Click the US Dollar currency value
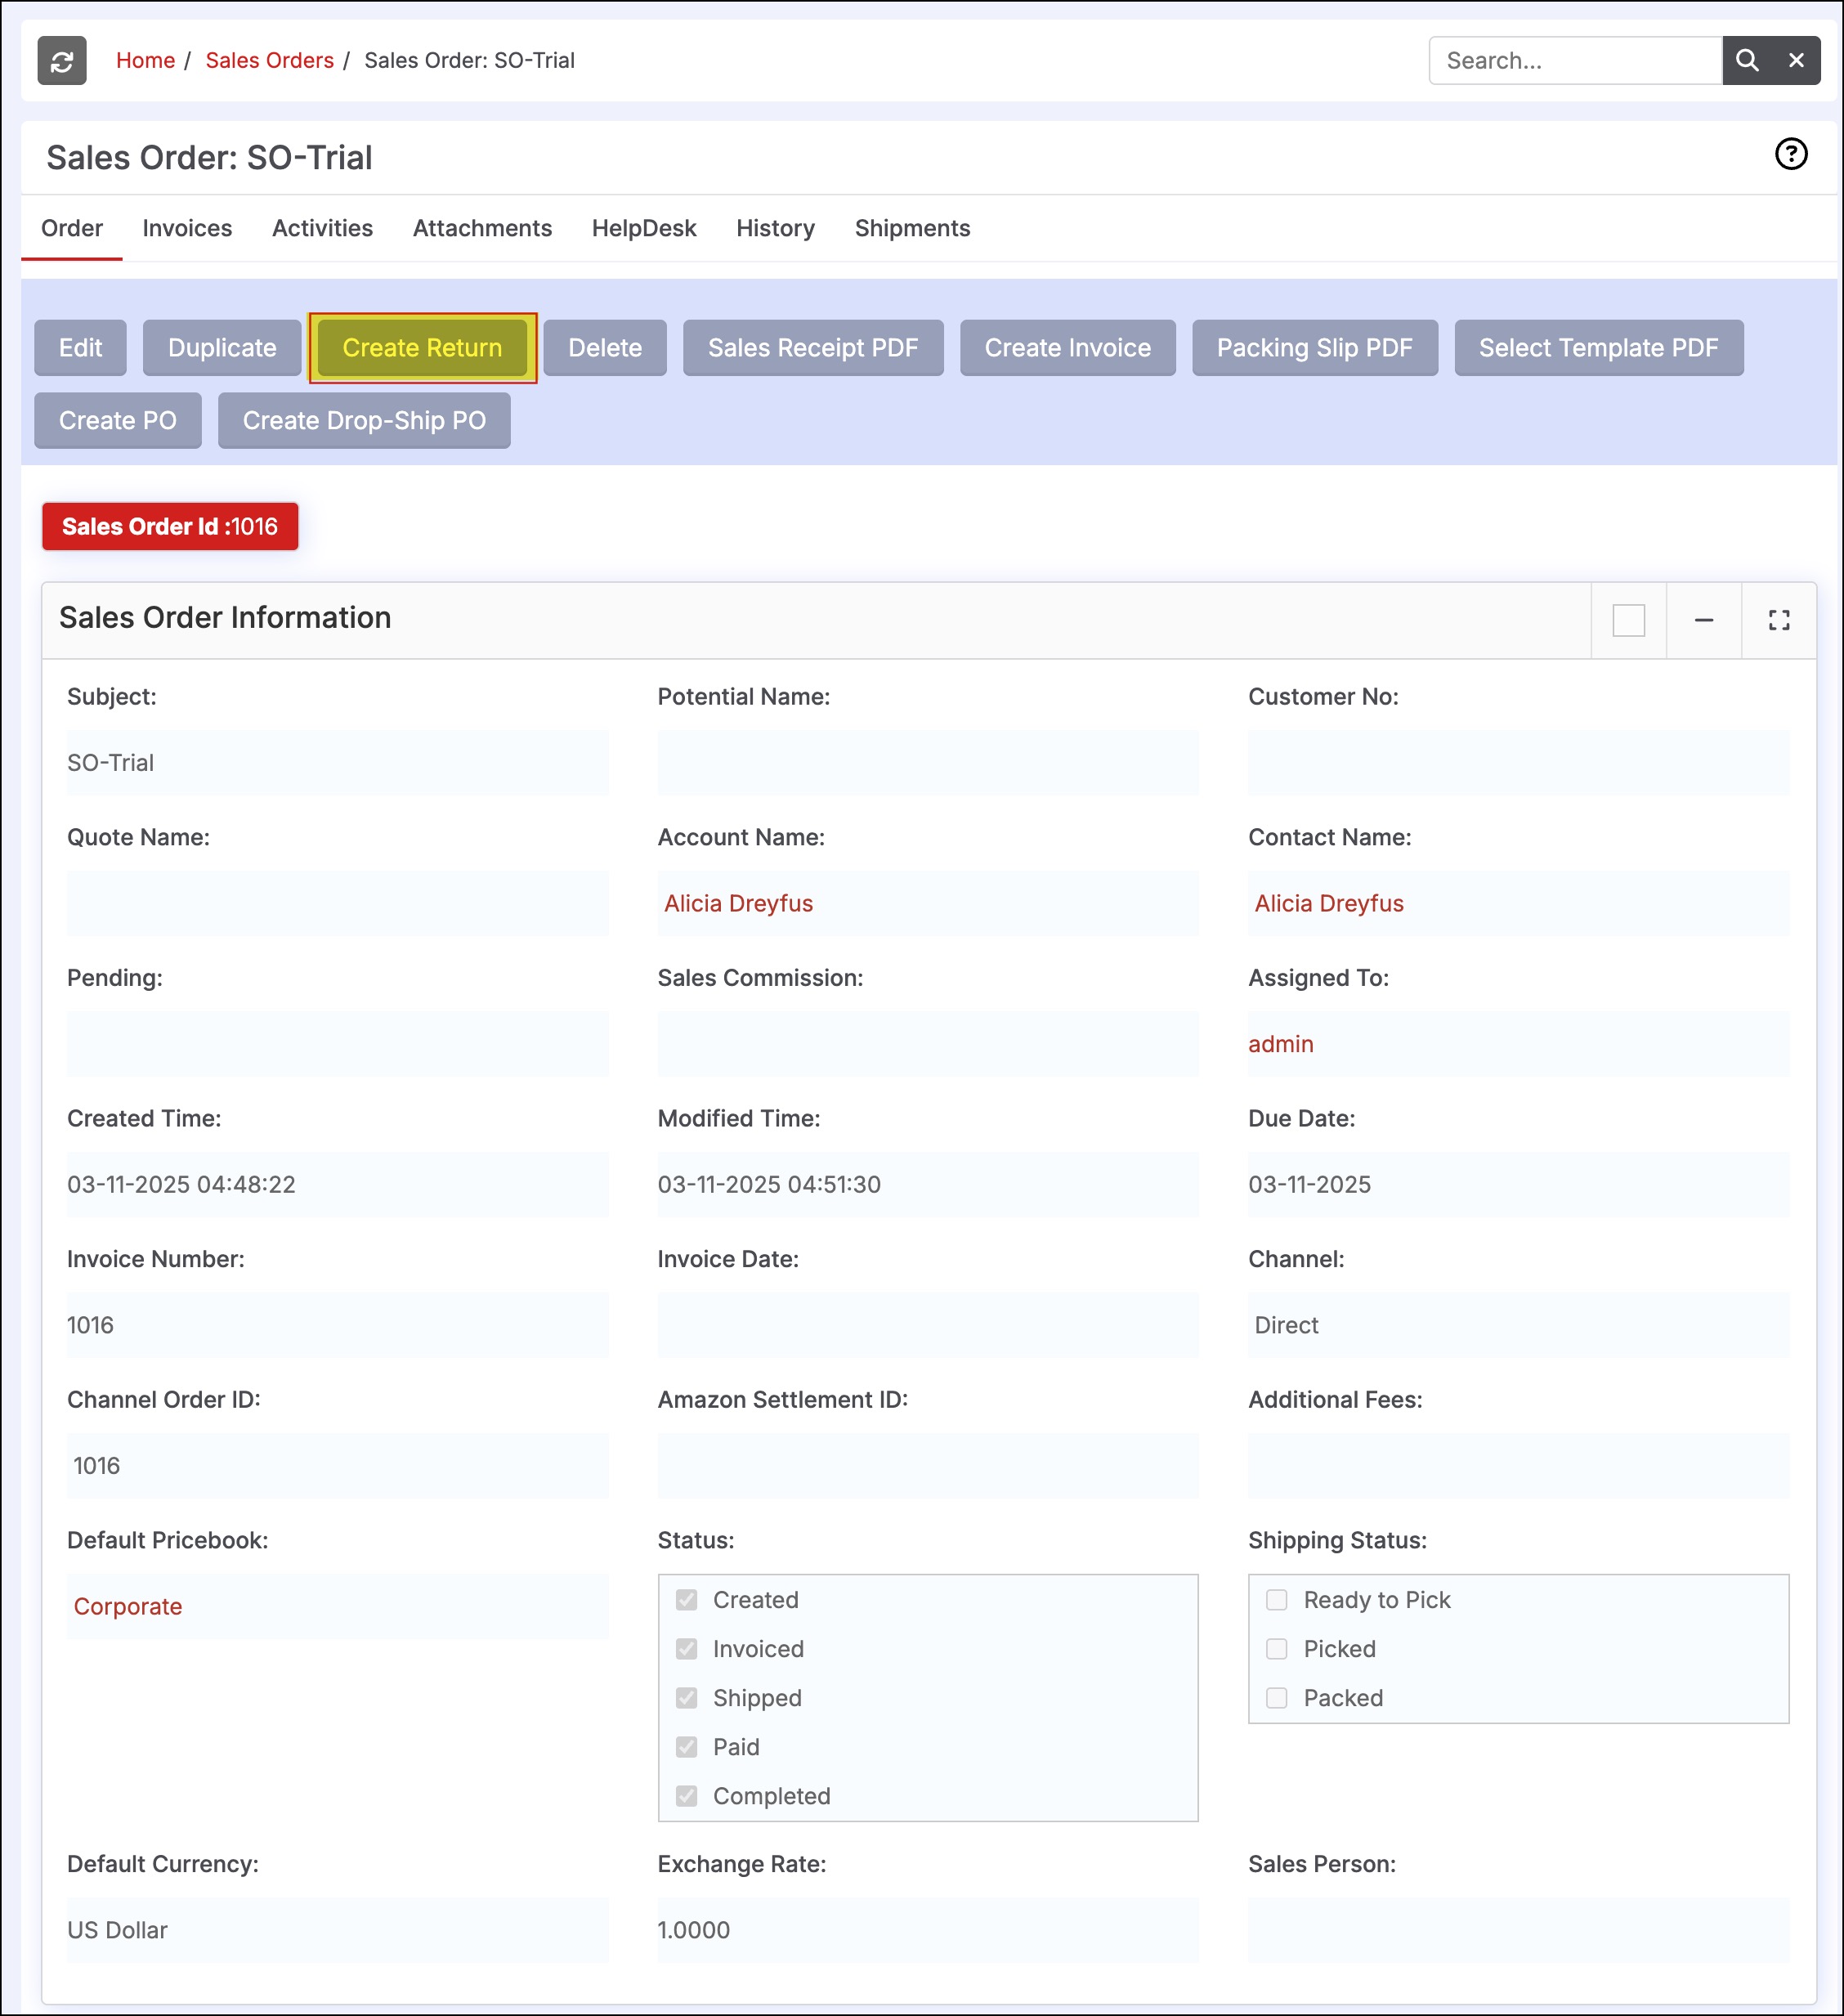The height and width of the screenshot is (2016, 1844). [117, 1930]
